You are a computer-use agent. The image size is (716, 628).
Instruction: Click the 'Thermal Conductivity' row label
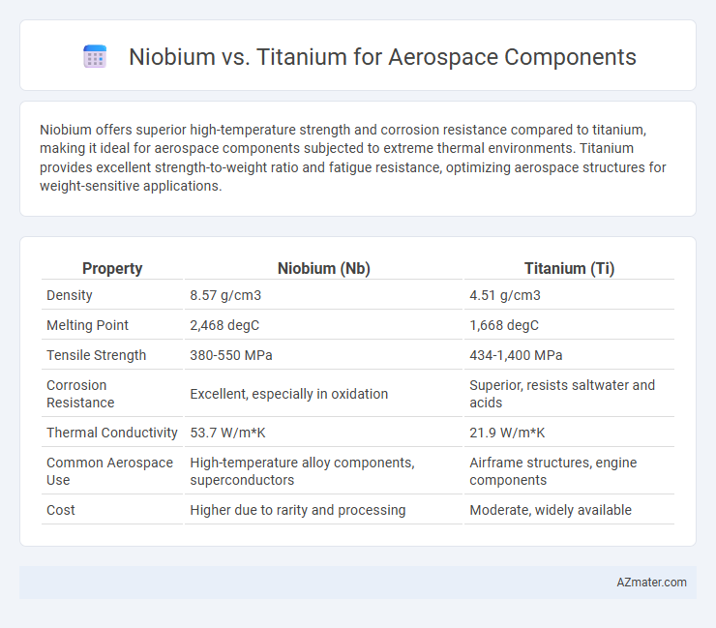(x=112, y=433)
